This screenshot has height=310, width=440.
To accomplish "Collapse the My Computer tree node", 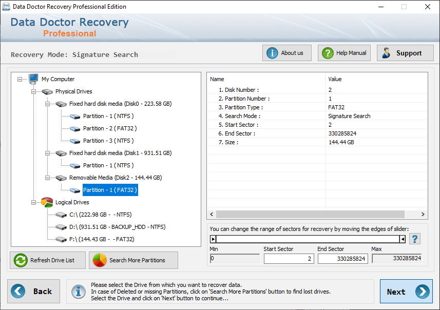I will coord(20,80).
